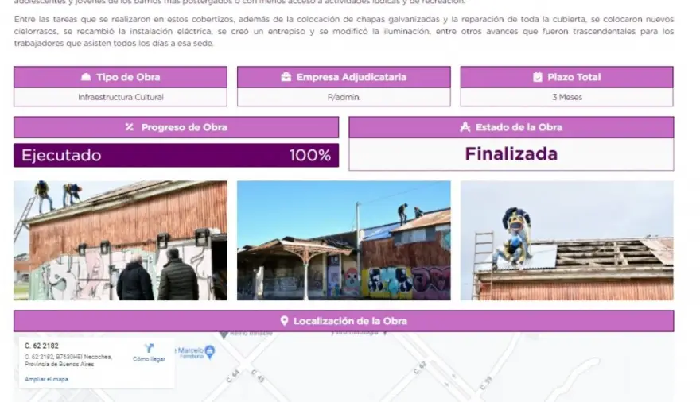Click the C. 39 street label on map
Screen dimensions: 700x402
coord(486,383)
